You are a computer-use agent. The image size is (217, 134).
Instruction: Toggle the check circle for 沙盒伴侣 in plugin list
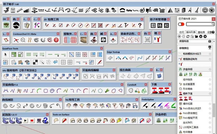[210, 69]
